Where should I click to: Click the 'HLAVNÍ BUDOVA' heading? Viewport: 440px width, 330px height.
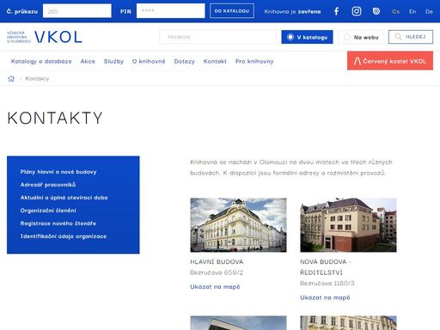[x=217, y=262]
